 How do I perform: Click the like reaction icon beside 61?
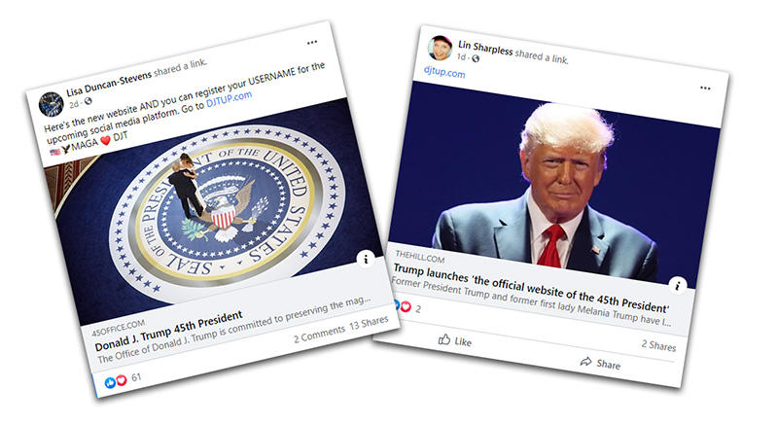(110, 382)
